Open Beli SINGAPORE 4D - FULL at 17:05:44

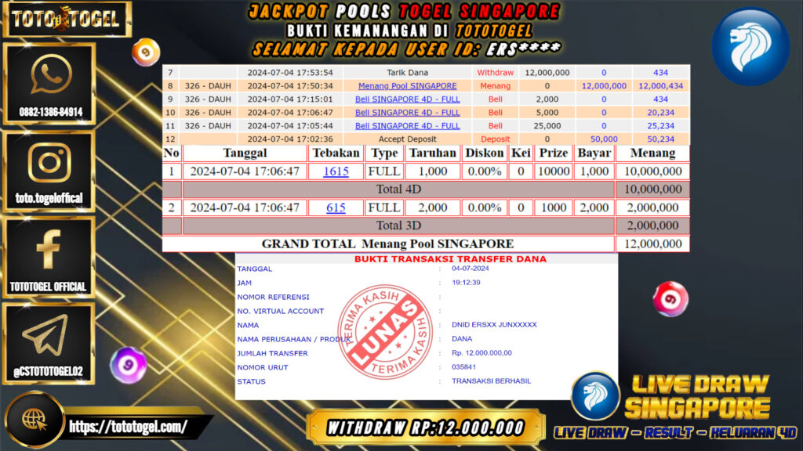(x=407, y=126)
